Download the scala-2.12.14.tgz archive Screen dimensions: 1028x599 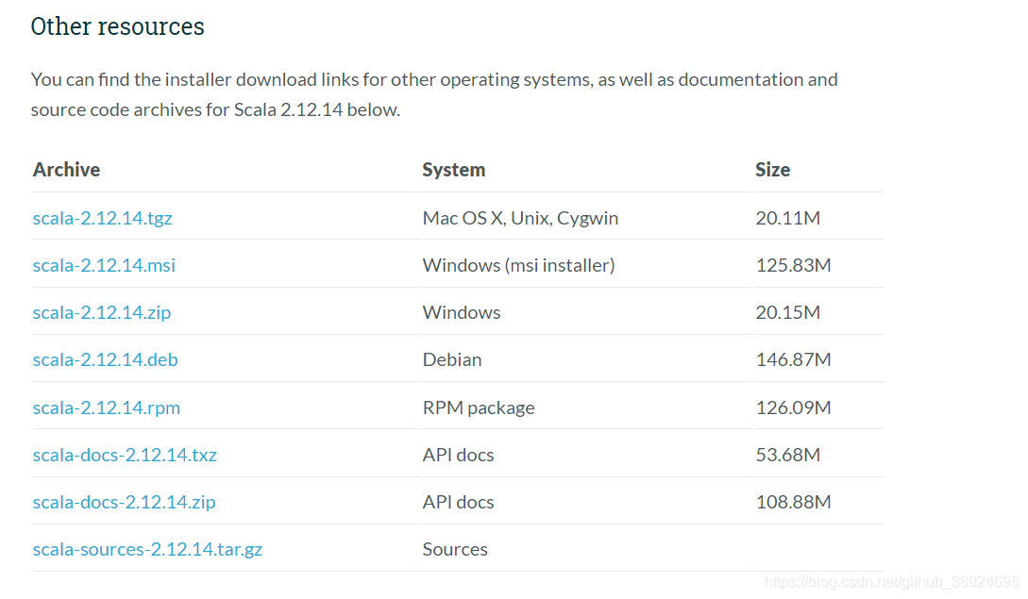[102, 218]
